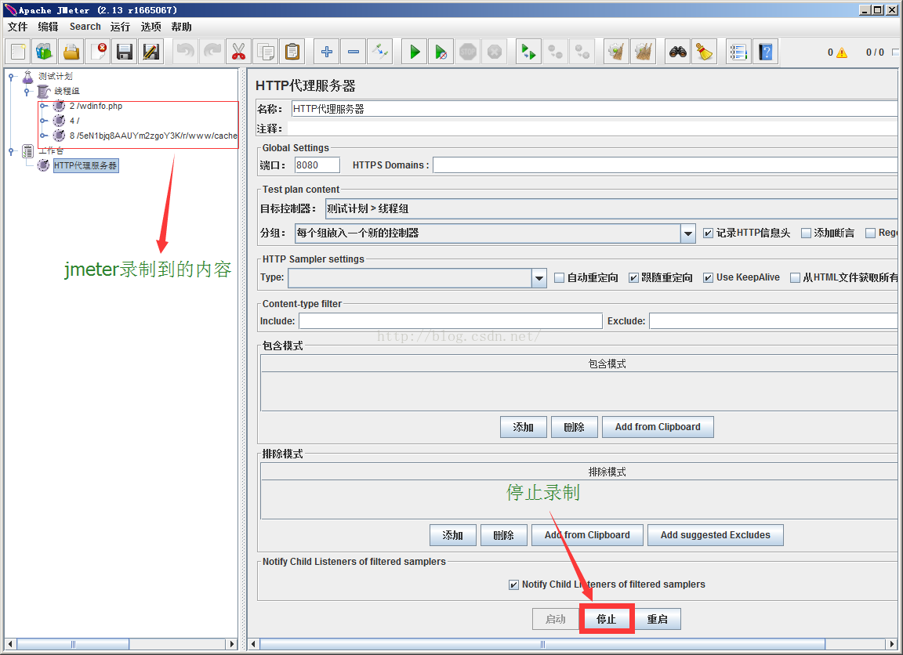Image resolution: width=903 pixels, height=655 pixels.
Task: Open the Function helper dialog icon
Action: coord(738,52)
